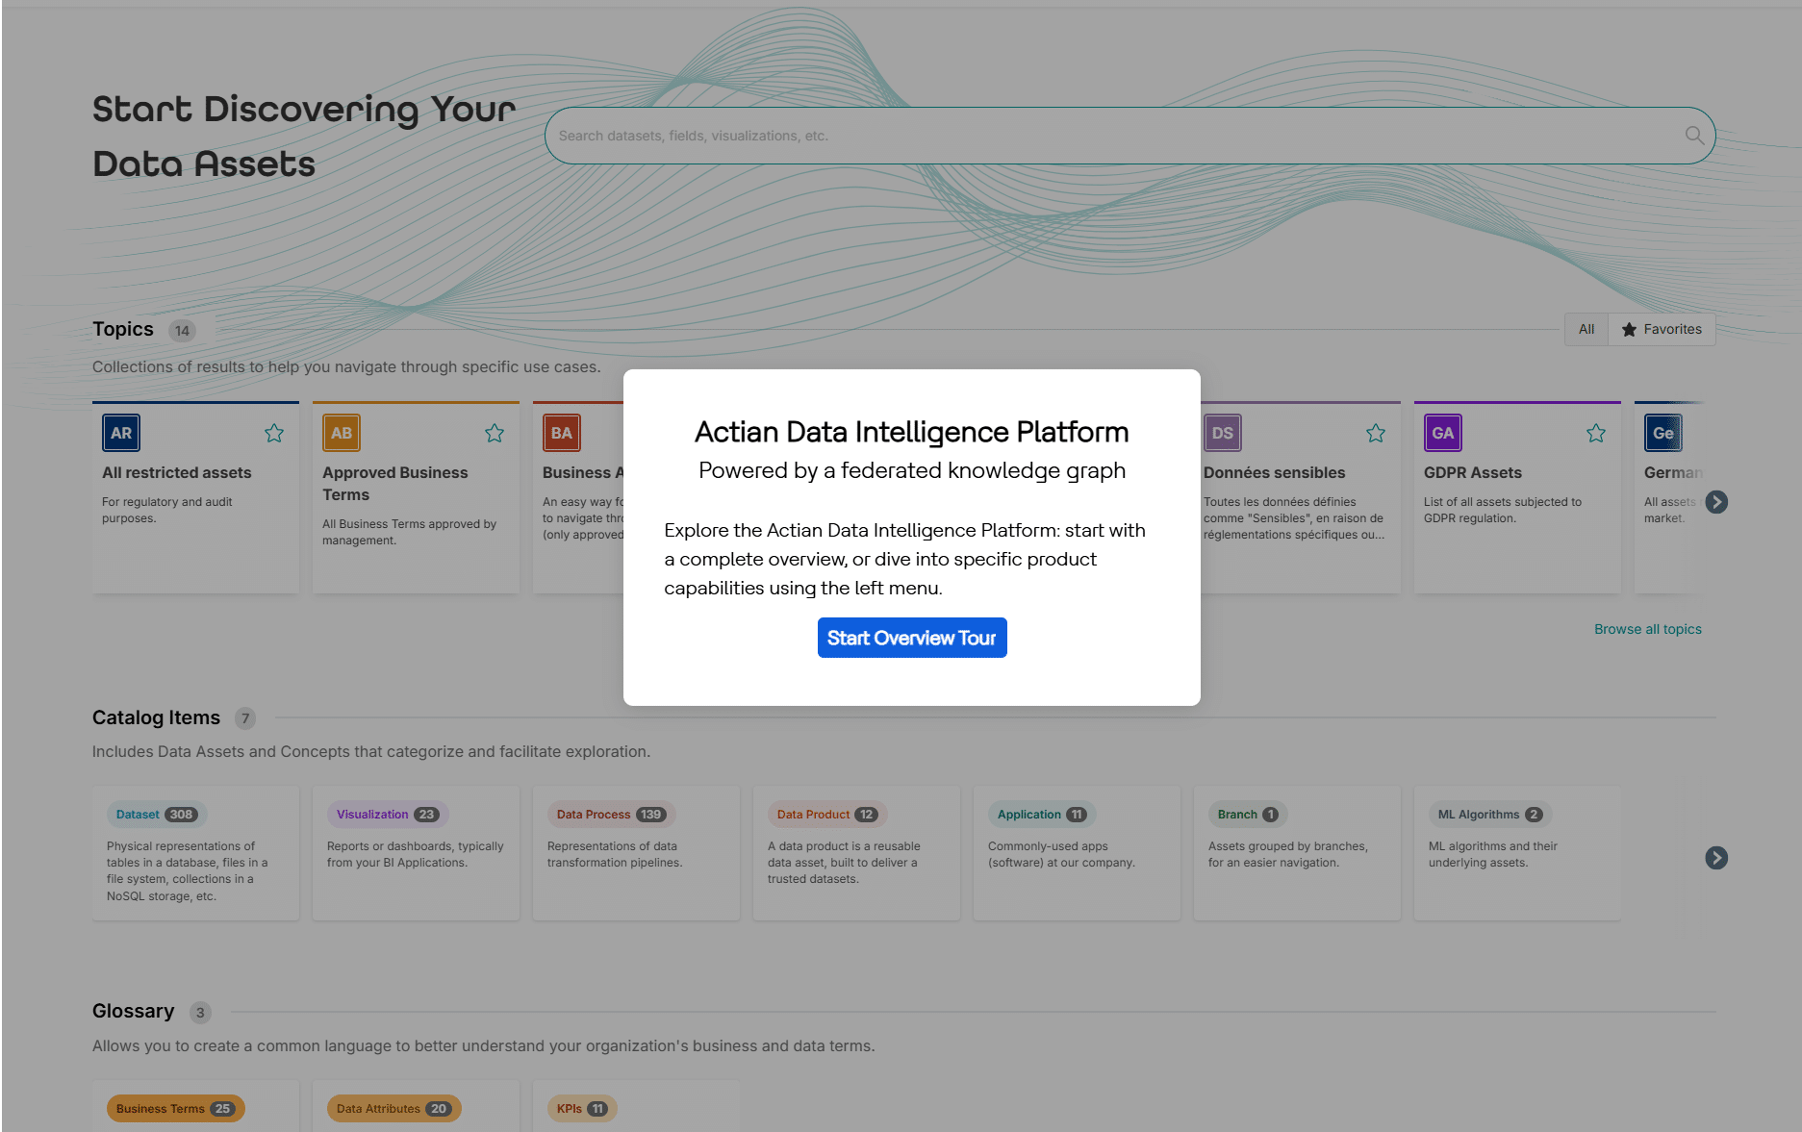This screenshot has height=1132, width=1802.
Task: Start the Overview Tour
Action: pos(912,638)
